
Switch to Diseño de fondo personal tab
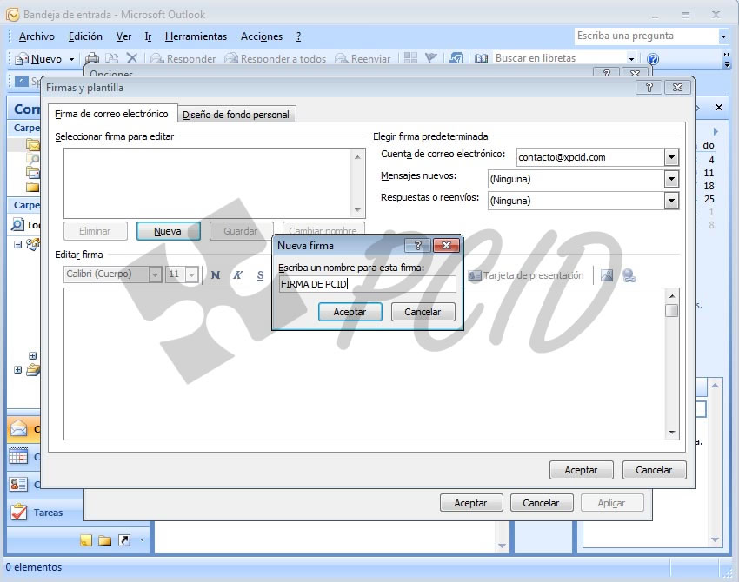pyautogui.click(x=236, y=115)
